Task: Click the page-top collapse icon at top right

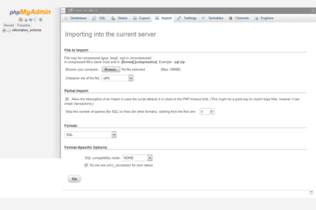Action: (312, 10)
